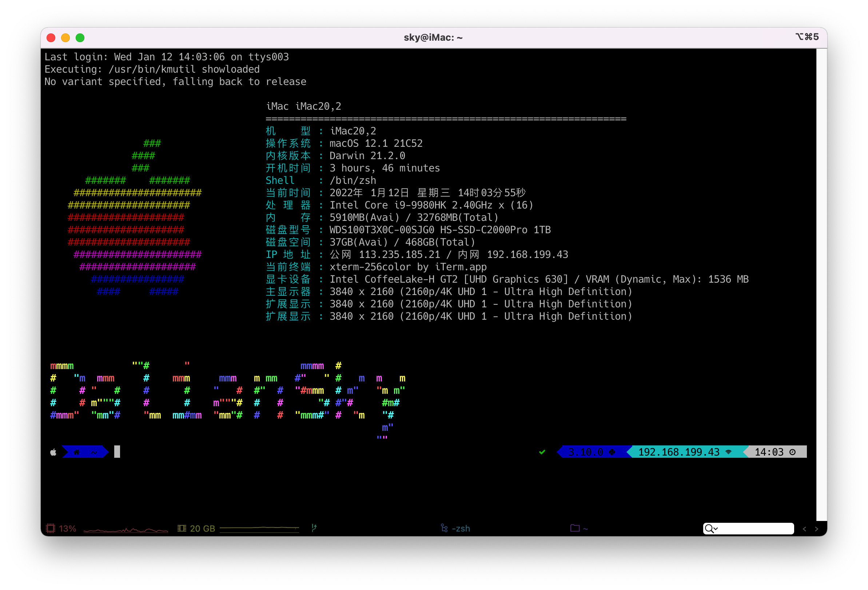Click the Python icon beside 3.10.0
The height and width of the screenshot is (590, 868).
(612, 452)
